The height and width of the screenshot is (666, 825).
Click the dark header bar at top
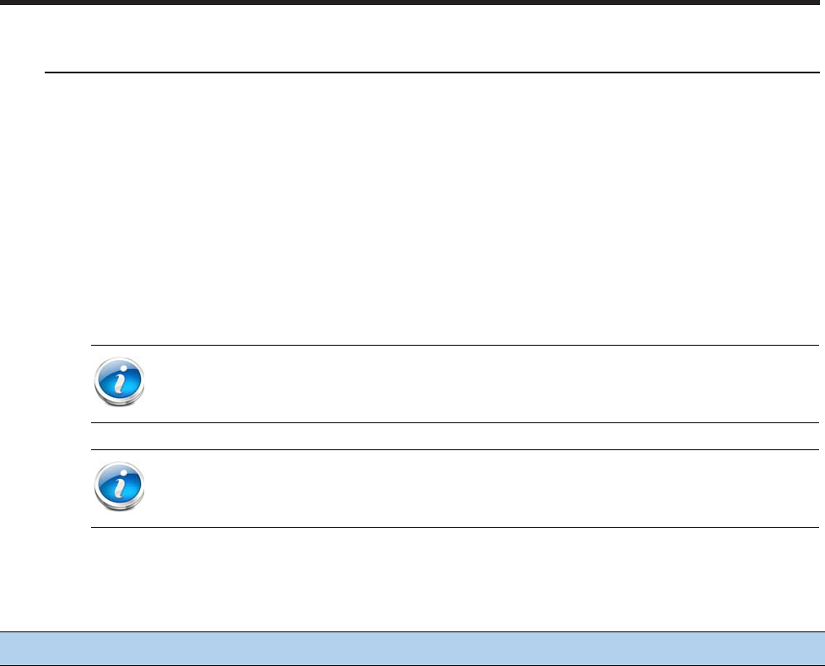click(x=412, y=3)
